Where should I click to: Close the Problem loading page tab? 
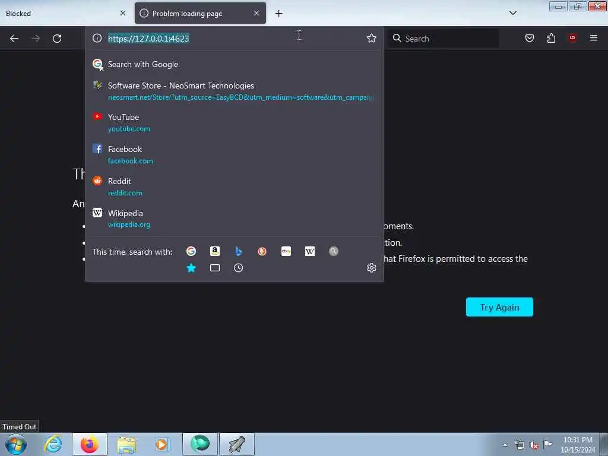point(256,13)
